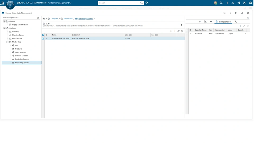This screenshot has width=254, height=143.
Task: Sort by Start Date column header
Action: tap(137, 35)
